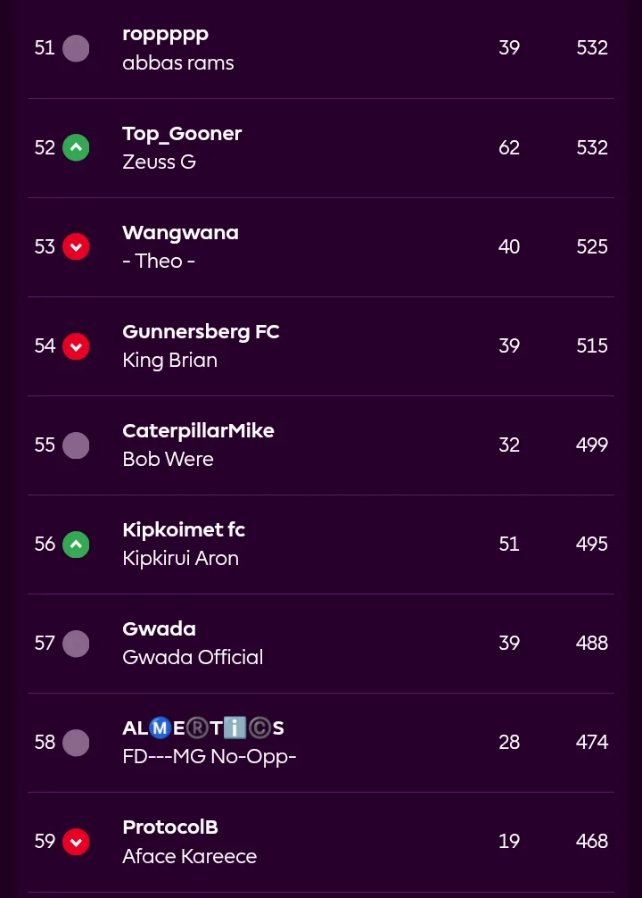Open Kipkoimet fc team entry
The image size is (642, 898).
click(x=184, y=529)
